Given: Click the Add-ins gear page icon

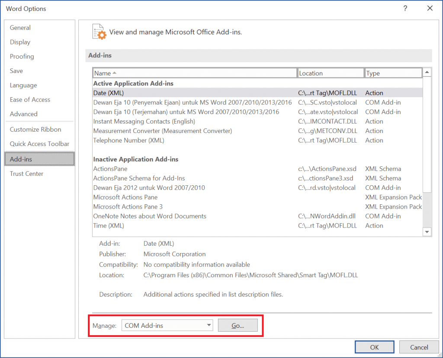Looking at the screenshot, I should pyautogui.click(x=99, y=32).
